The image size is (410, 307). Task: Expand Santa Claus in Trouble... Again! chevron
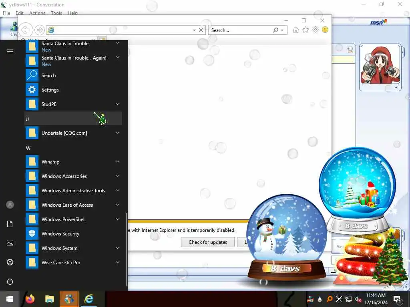click(x=118, y=57)
